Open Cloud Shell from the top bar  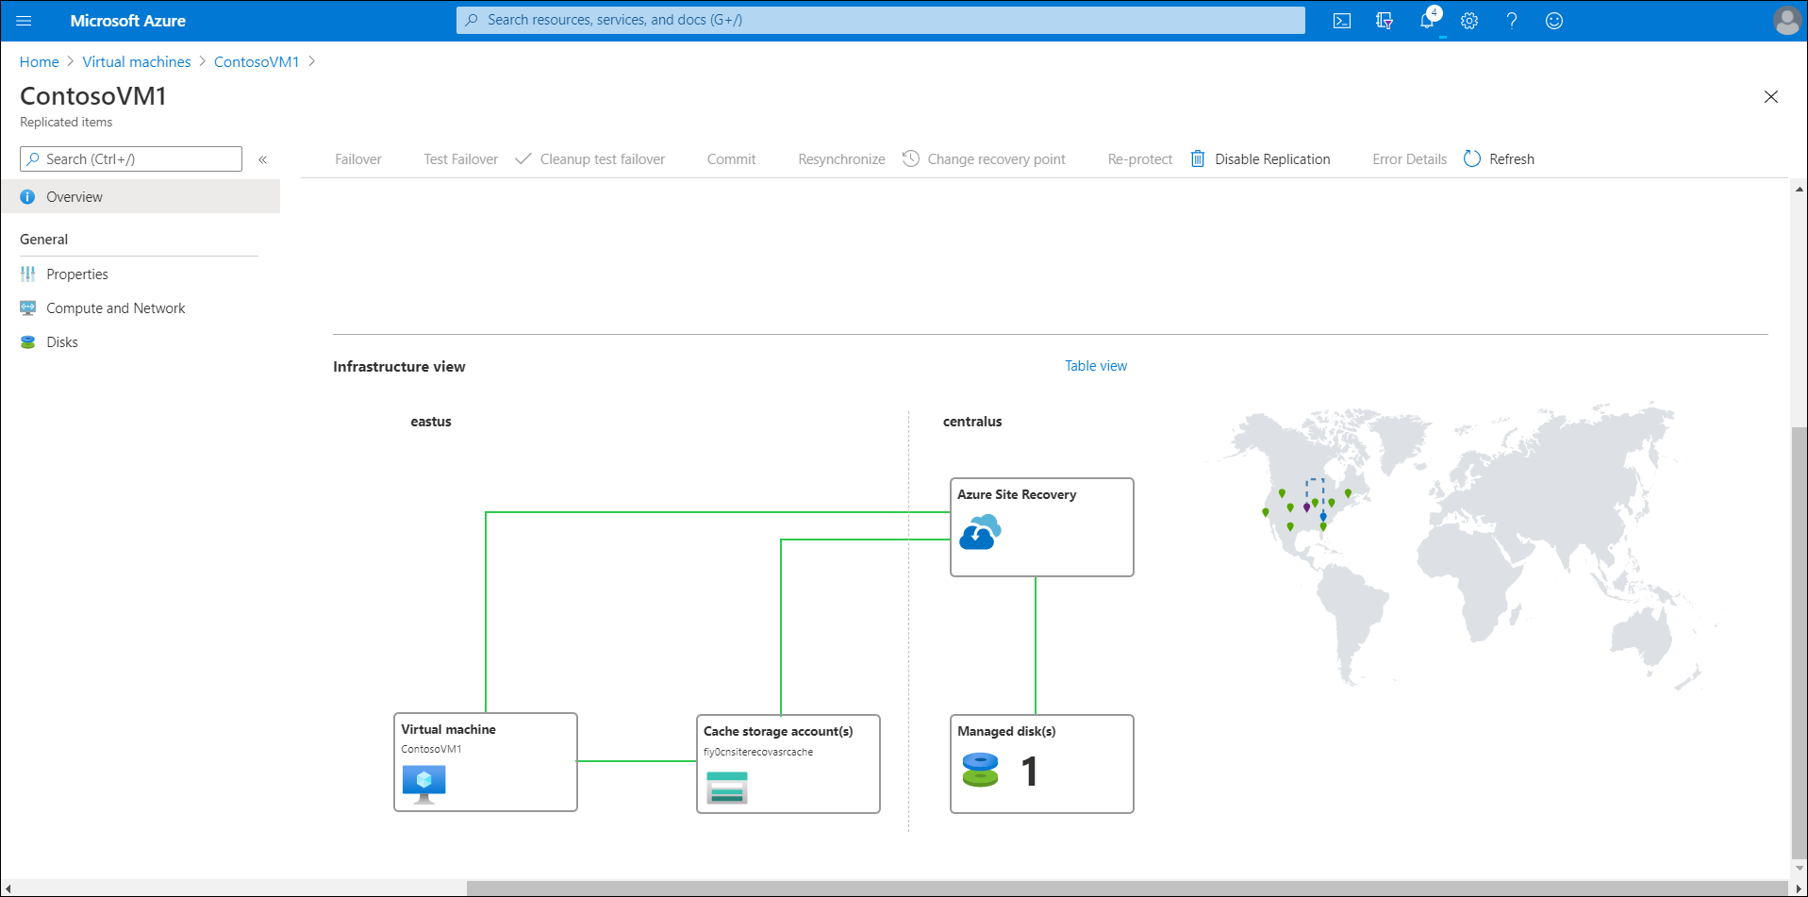tap(1342, 21)
